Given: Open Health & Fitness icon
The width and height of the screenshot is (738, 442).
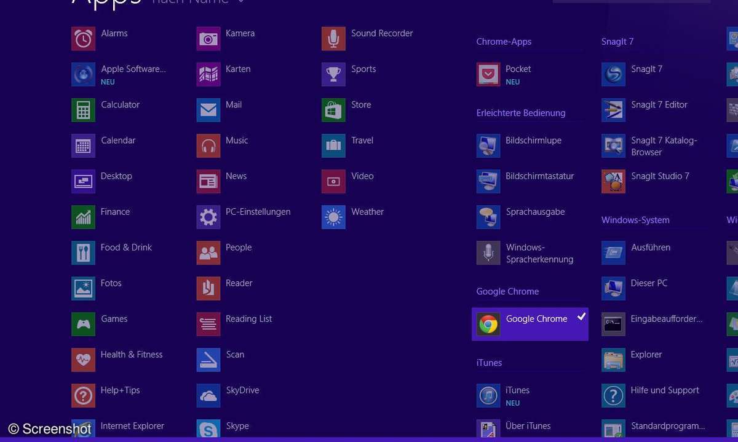Looking at the screenshot, I should [x=83, y=359].
